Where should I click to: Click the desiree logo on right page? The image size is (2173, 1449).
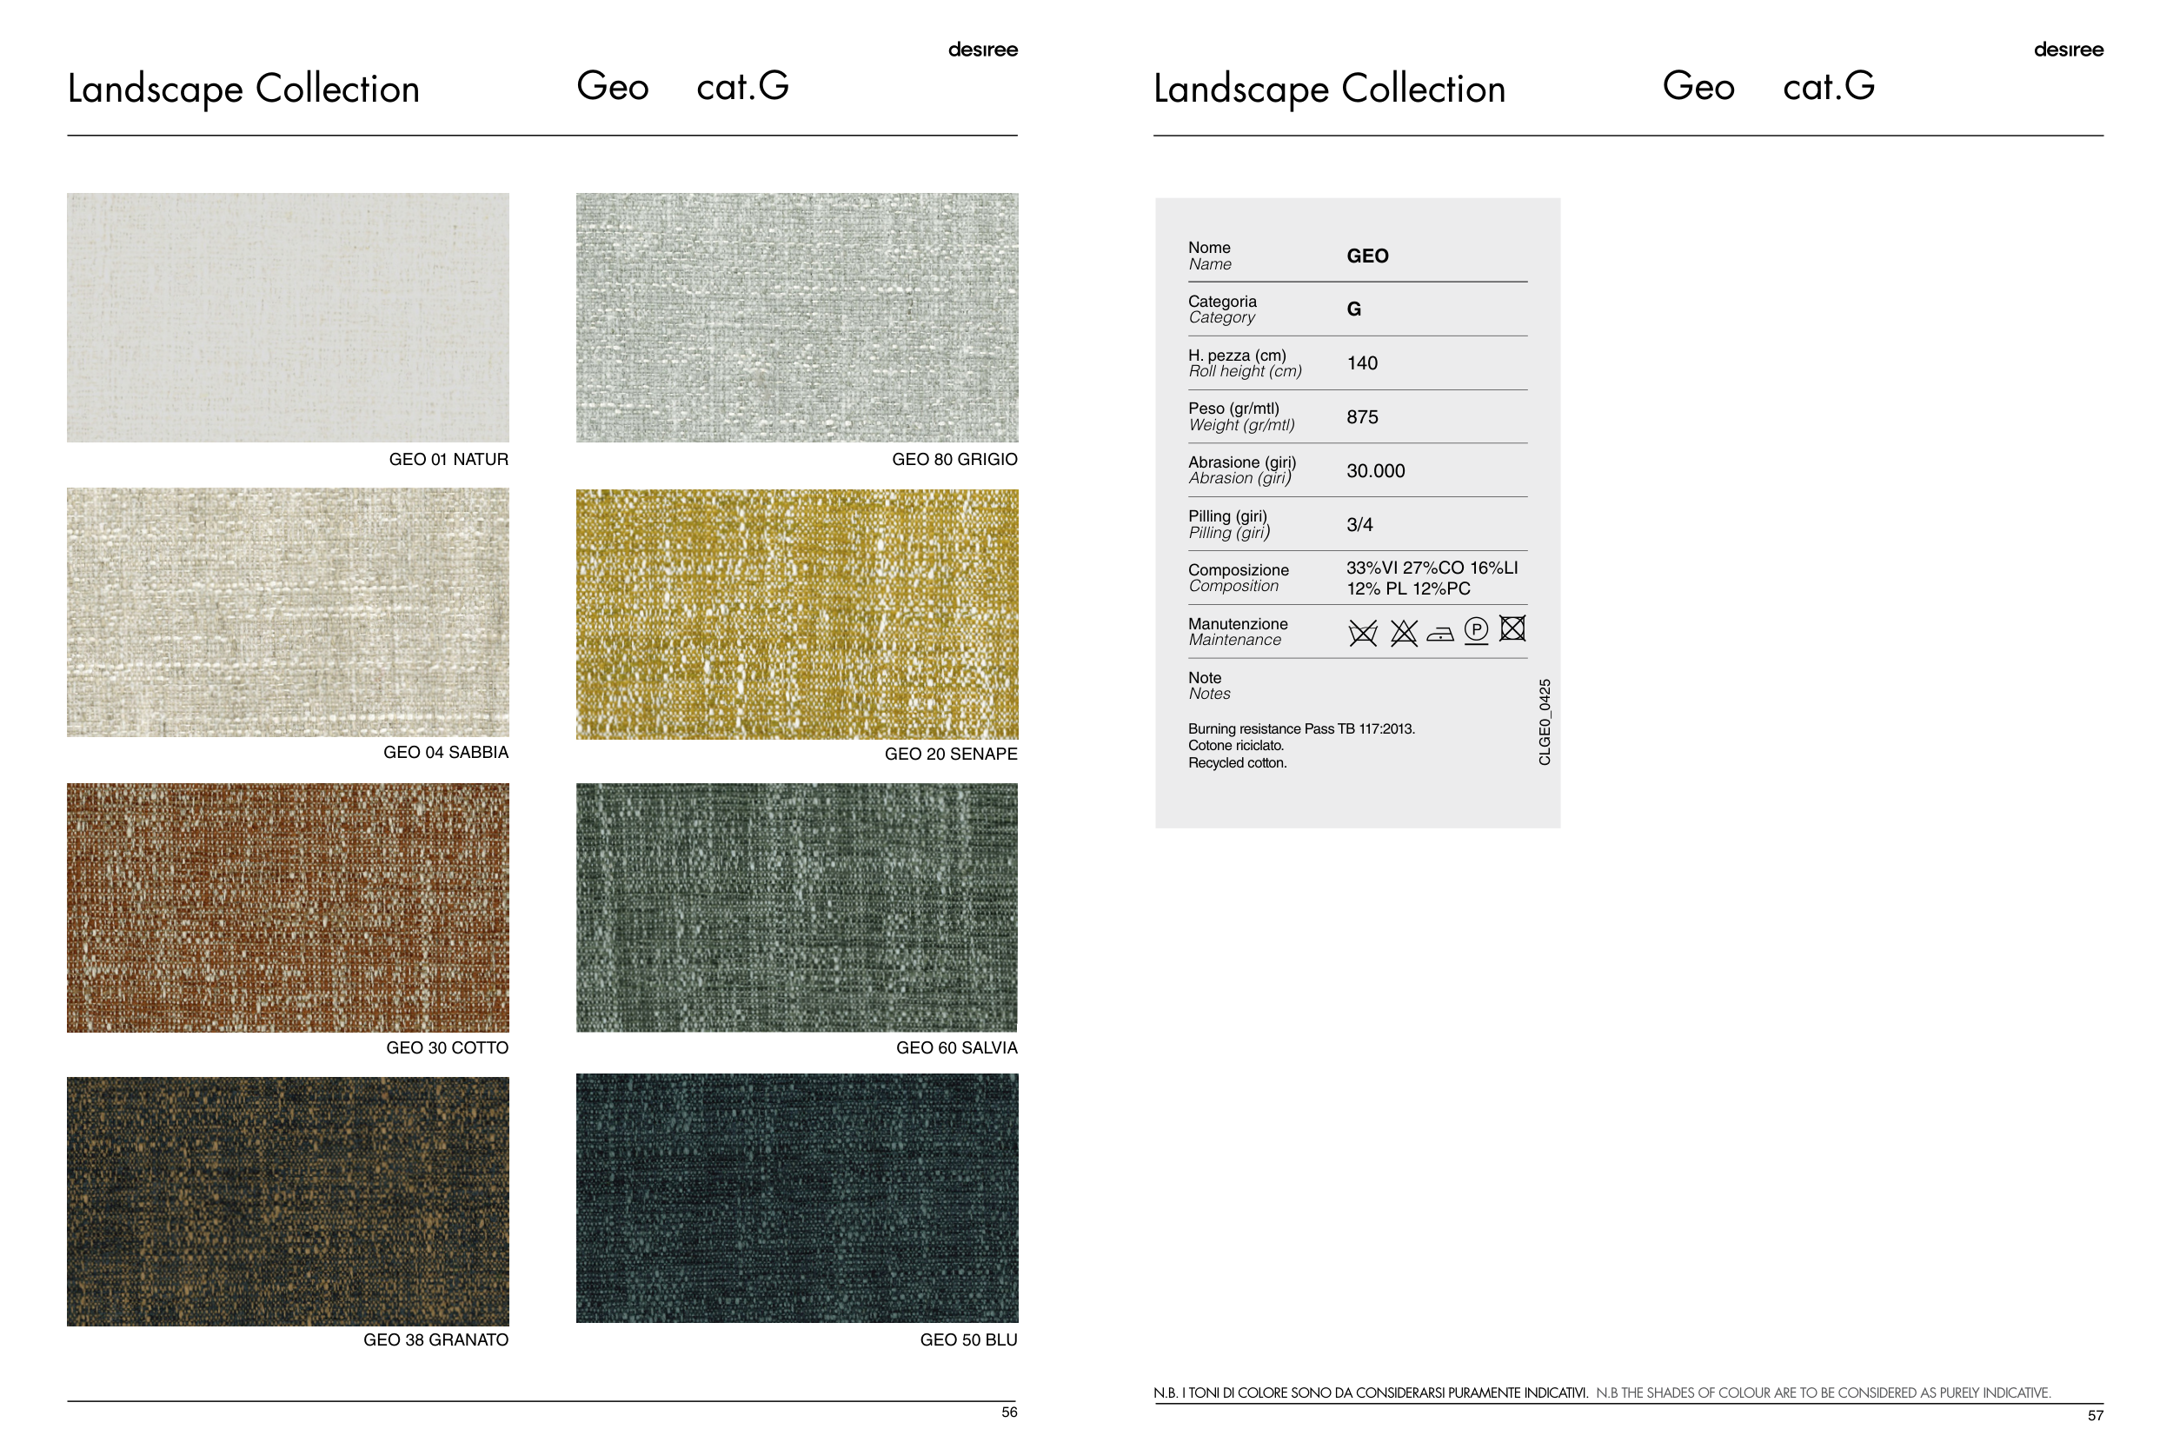pos(2068,50)
